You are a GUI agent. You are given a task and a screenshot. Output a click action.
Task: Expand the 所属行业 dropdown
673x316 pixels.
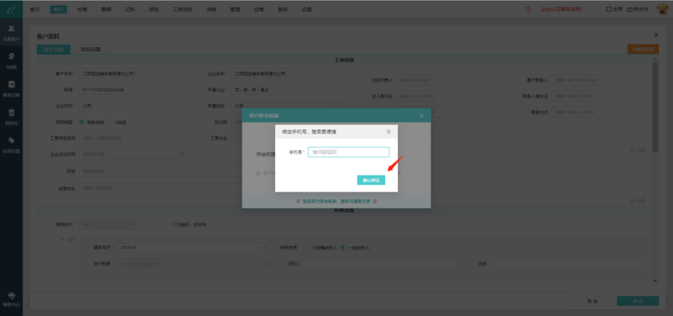[286, 90]
